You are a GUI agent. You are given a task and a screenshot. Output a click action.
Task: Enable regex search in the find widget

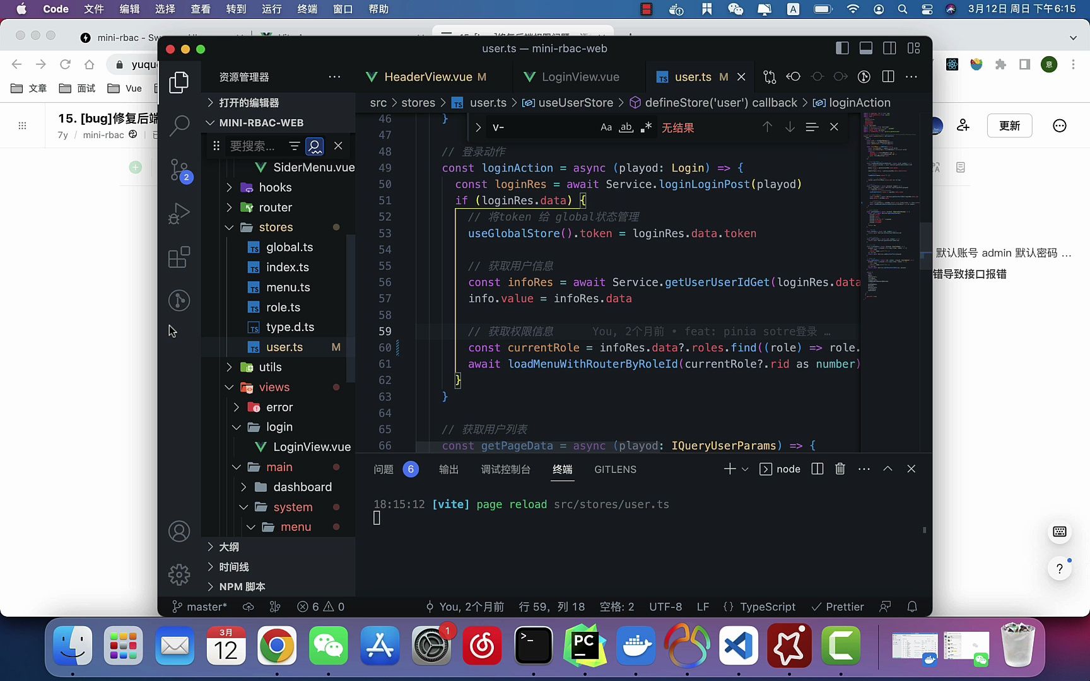(646, 127)
